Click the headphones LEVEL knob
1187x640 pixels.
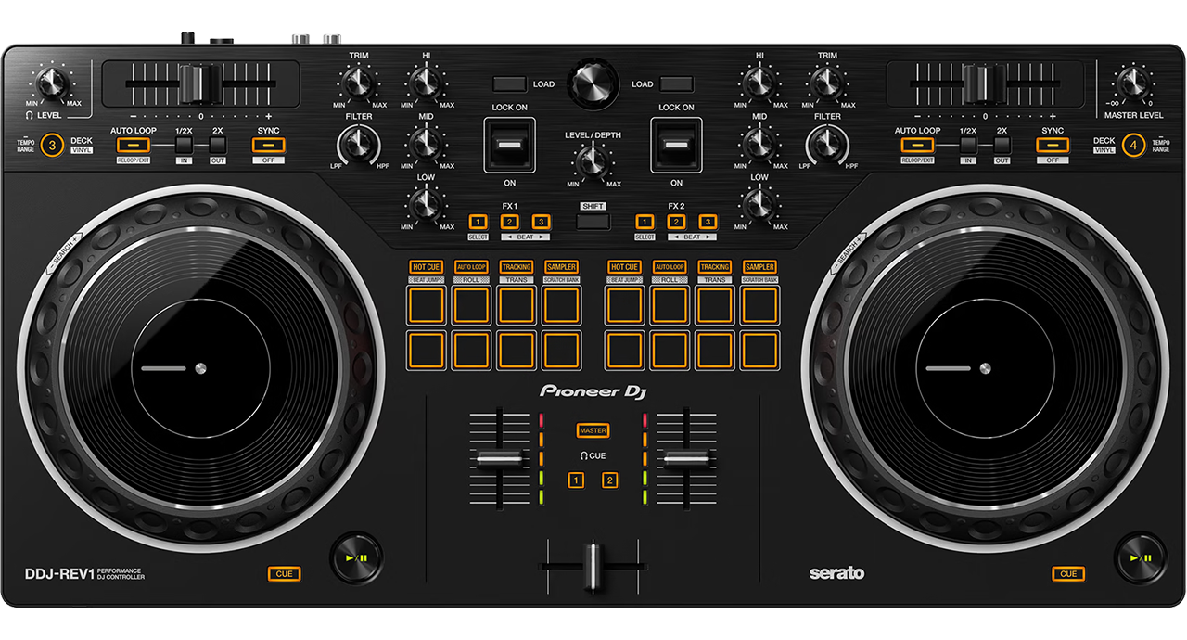click(x=53, y=83)
